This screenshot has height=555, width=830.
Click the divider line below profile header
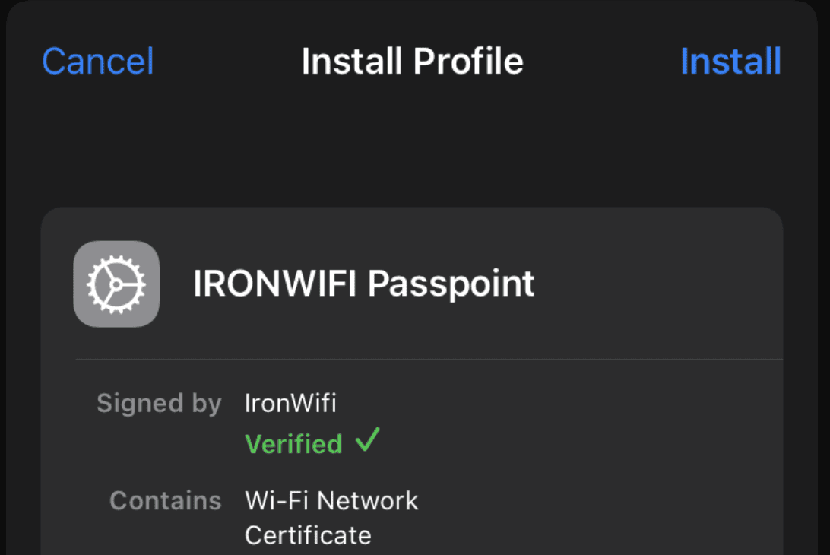point(429,359)
